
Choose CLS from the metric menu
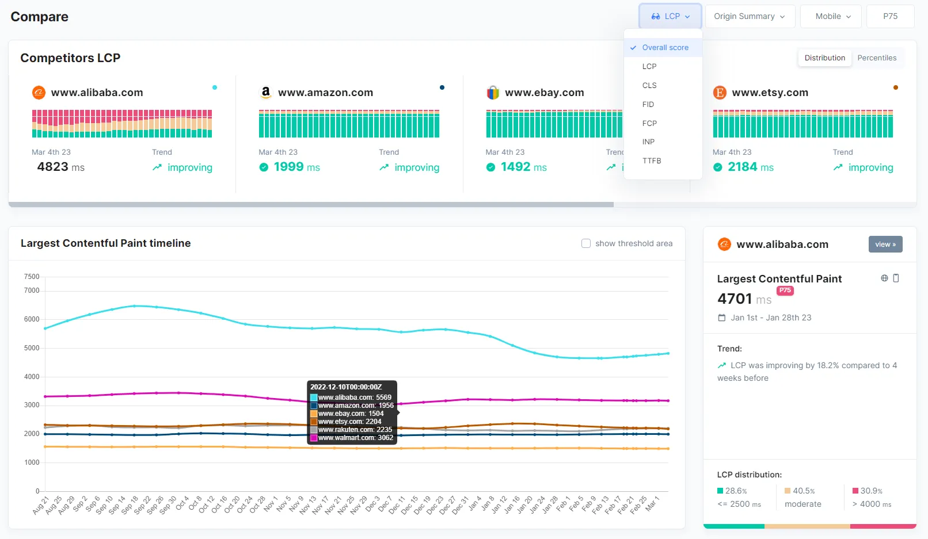pos(649,86)
